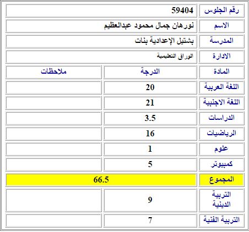Click the Arabic language grade 20
The width and height of the screenshot is (249, 232).
coord(150,87)
